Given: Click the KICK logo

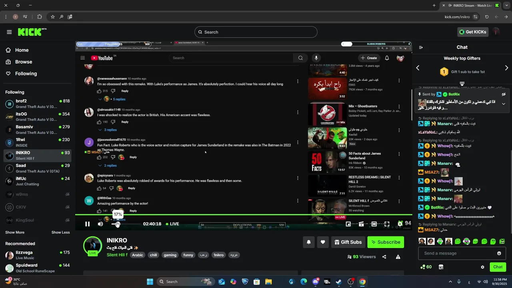Looking at the screenshot, I should [x=32, y=32].
